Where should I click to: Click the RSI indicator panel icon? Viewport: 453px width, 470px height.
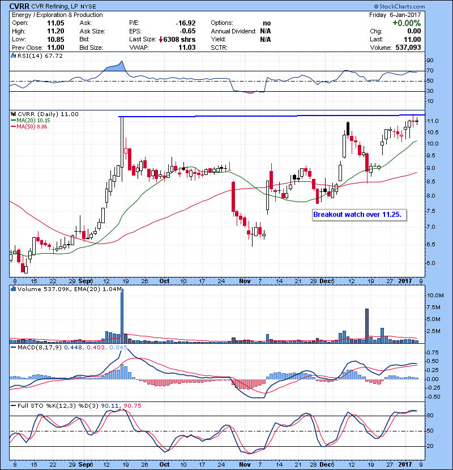pos(13,55)
